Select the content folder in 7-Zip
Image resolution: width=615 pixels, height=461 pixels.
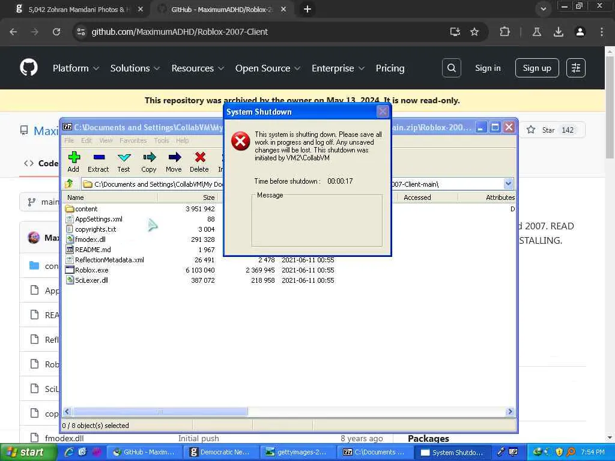(x=86, y=209)
